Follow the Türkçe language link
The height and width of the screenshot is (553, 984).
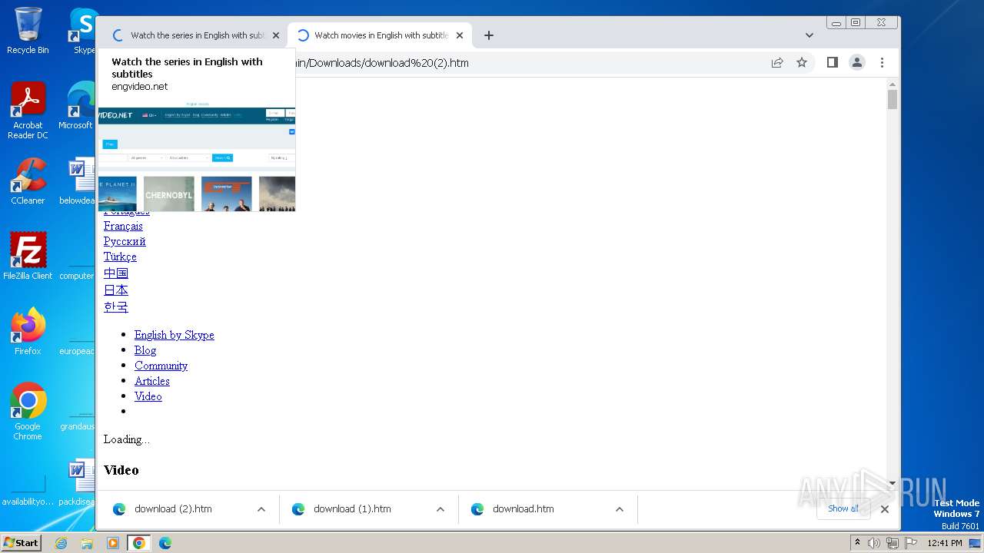[120, 257]
